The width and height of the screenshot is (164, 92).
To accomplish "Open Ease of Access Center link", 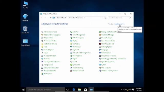I will [x=108, y=41].
